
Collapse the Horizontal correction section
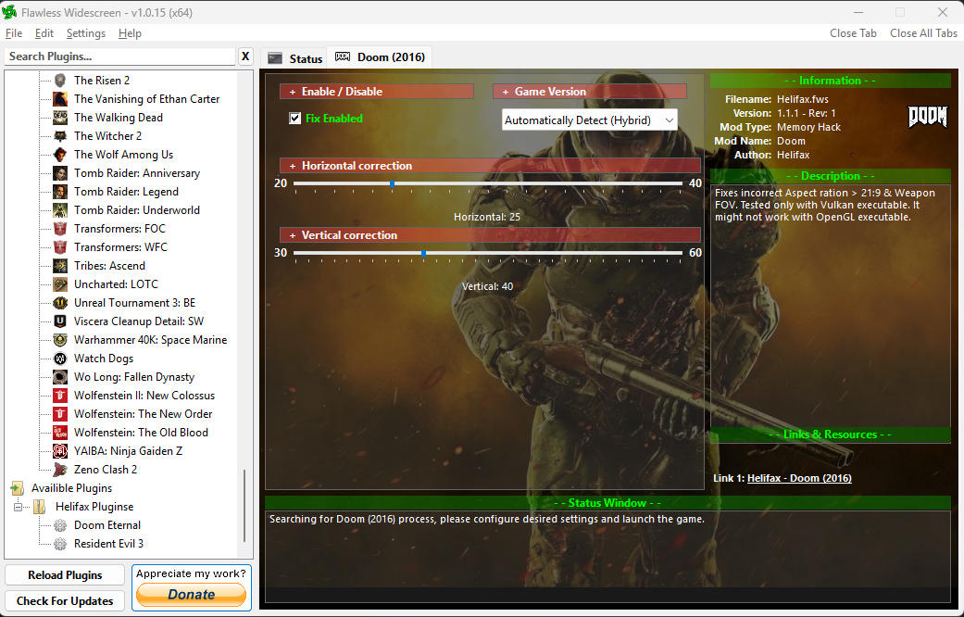(x=490, y=166)
